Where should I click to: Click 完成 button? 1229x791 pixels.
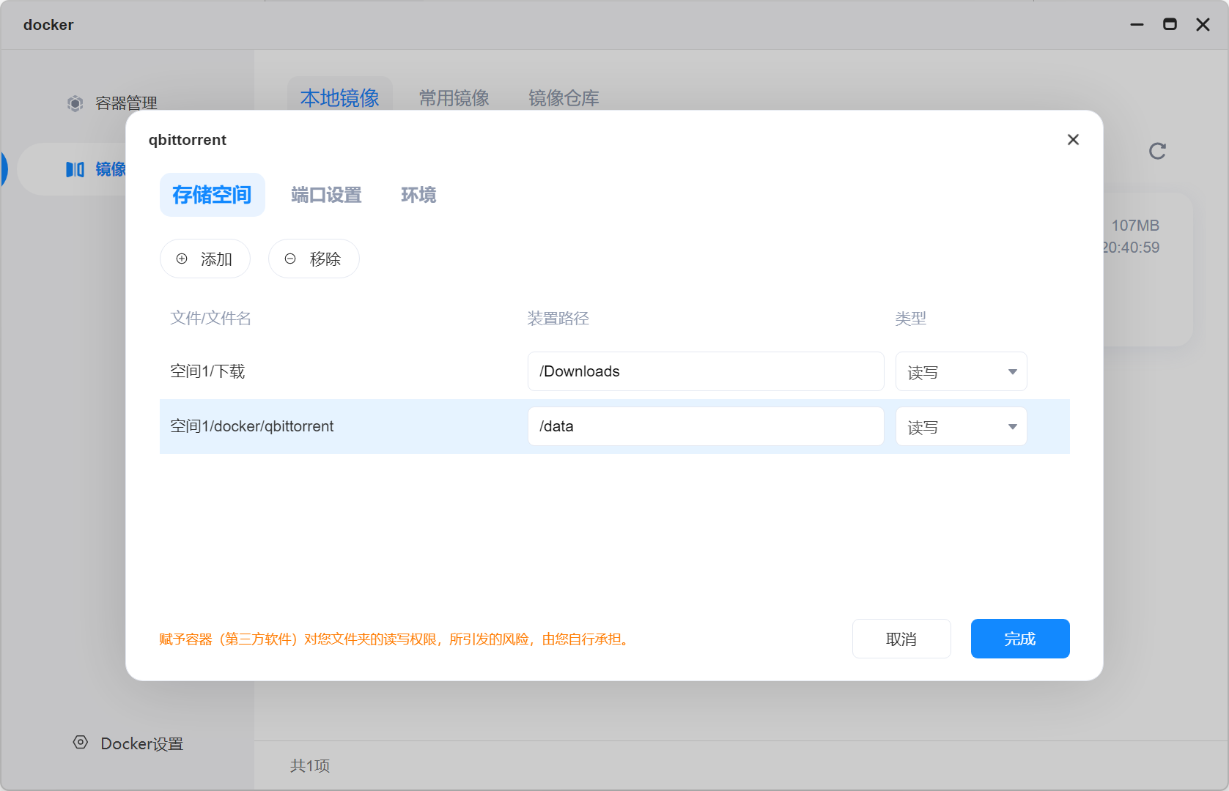(1020, 639)
